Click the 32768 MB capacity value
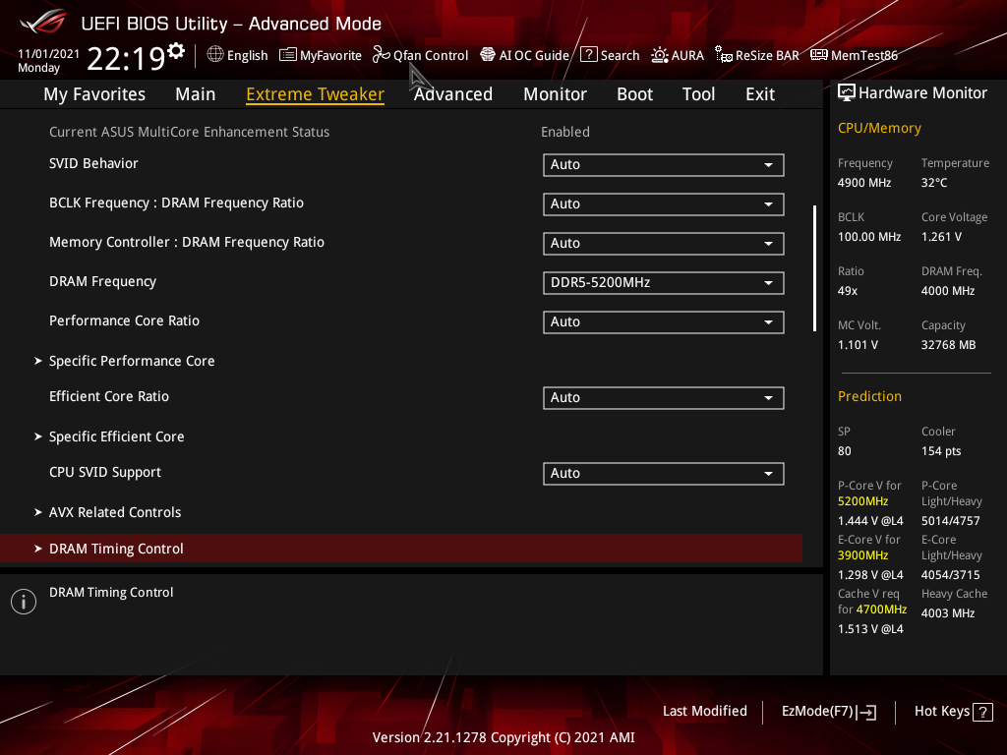The image size is (1007, 755). click(949, 345)
